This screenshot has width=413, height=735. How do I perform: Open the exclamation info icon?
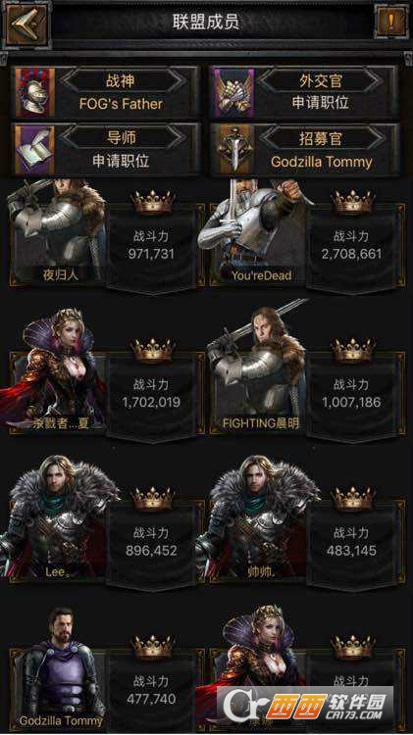(x=390, y=22)
